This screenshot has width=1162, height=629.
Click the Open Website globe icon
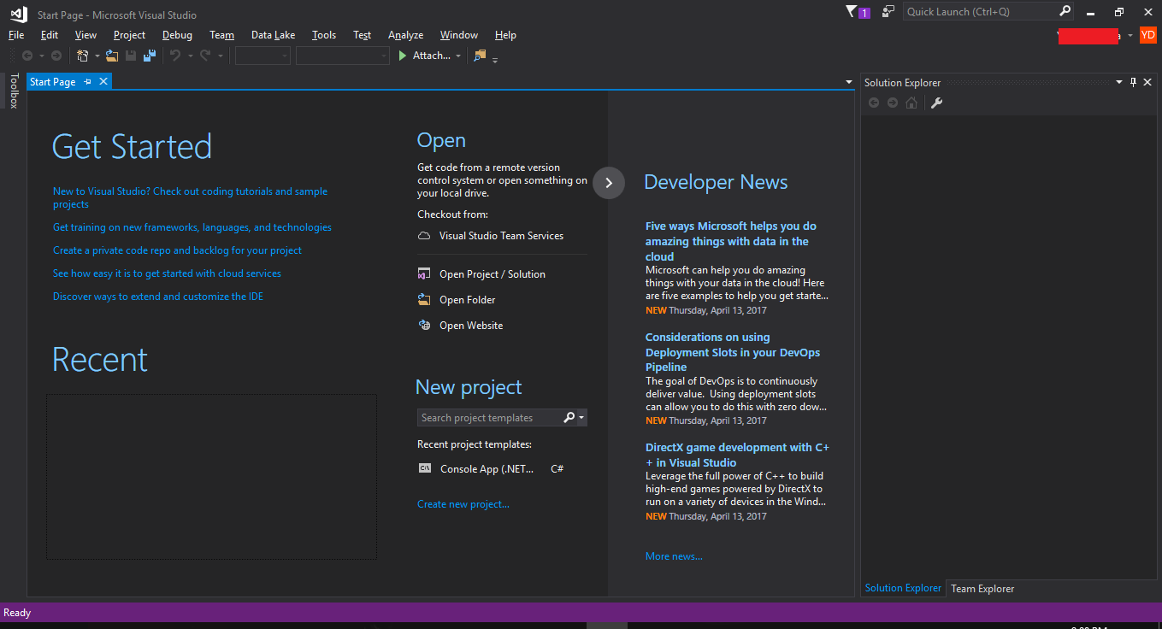click(x=424, y=326)
